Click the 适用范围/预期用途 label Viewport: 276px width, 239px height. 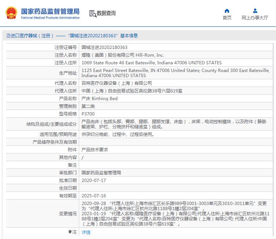pos(58,134)
